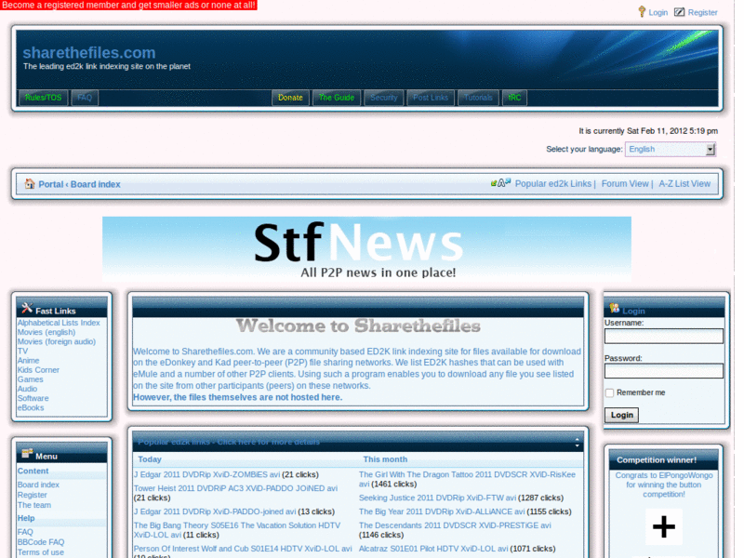Click the font-size icon before Popular ed2k Links
Viewport: 744px width, 558px height.
[500, 182]
